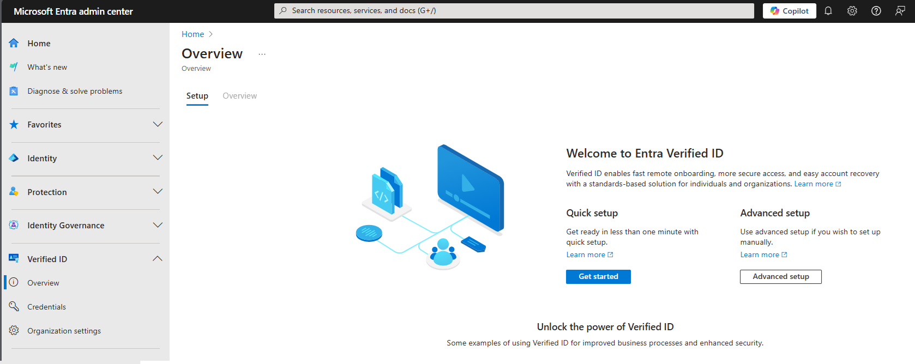Open Learn more link under Advanced setup

pyautogui.click(x=763, y=255)
